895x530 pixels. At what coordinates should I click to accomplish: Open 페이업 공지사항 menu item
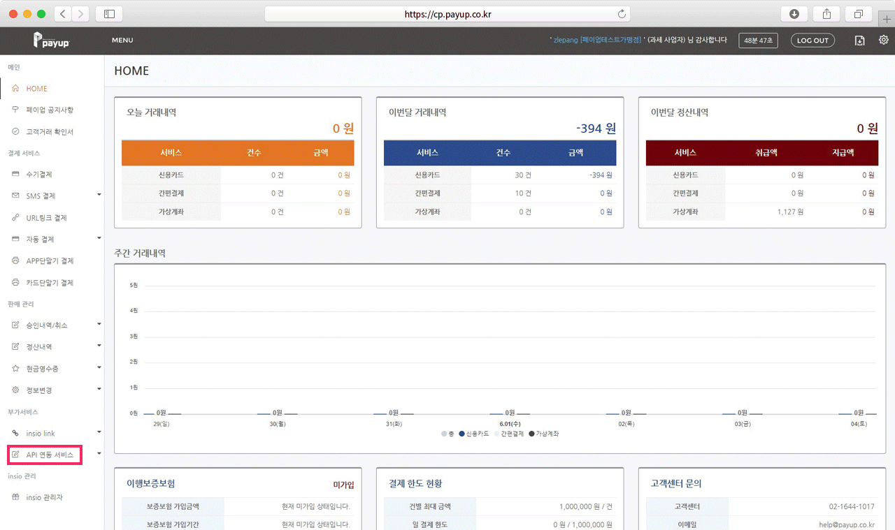pyautogui.click(x=50, y=110)
